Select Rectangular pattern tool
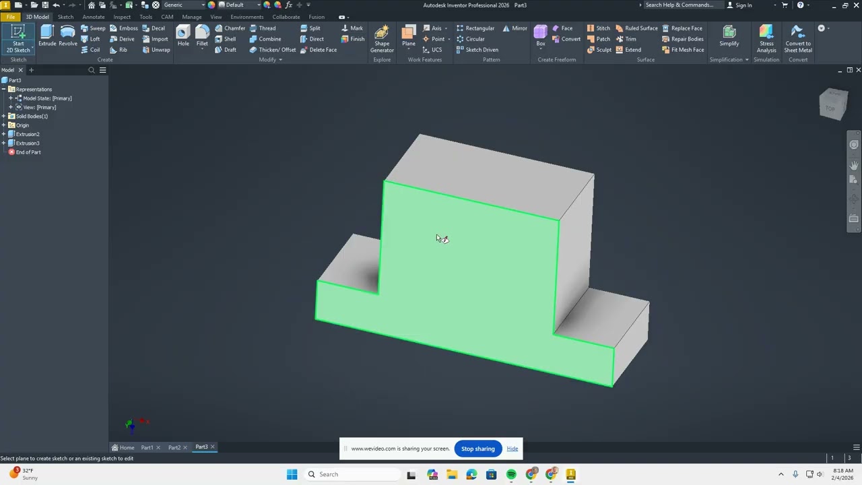The height and width of the screenshot is (485, 862). 475,28
